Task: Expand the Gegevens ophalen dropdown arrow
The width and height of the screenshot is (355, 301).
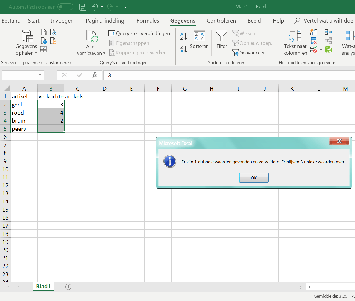Action: point(36,53)
